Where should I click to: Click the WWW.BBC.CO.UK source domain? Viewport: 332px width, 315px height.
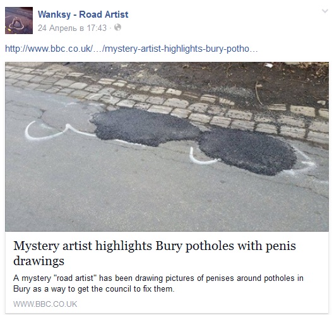(x=45, y=304)
